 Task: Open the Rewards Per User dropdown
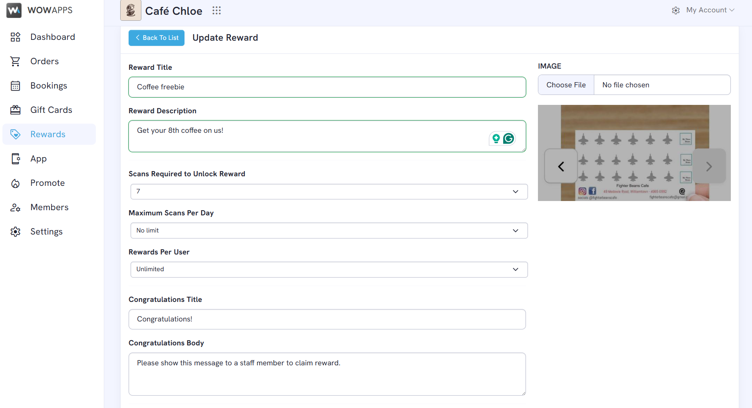pos(329,270)
